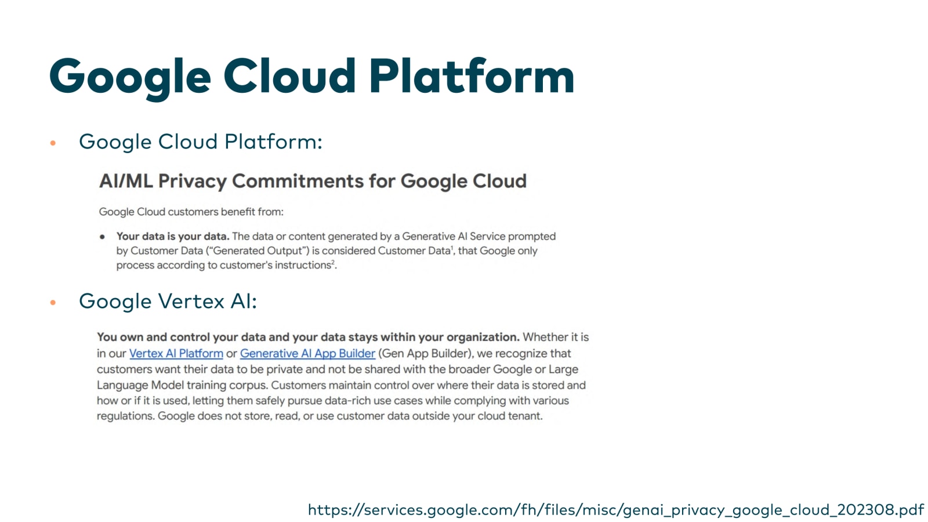Viewport: 928px width, 522px height.
Task: Click 'how or if it is used' line
Action: [333, 401]
